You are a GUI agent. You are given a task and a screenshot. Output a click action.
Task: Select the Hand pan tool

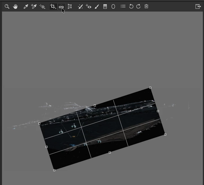click(x=15, y=6)
